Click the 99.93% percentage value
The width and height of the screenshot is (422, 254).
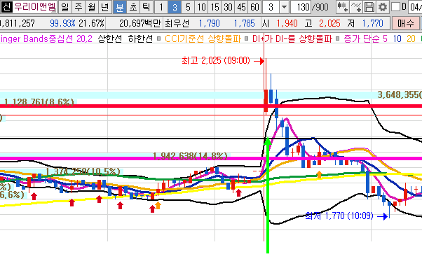pos(62,23)
